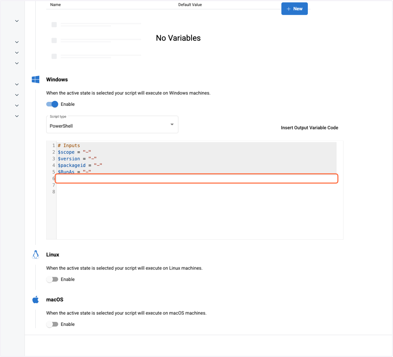Turn on the macOS Enable toggle

[52, 324]
